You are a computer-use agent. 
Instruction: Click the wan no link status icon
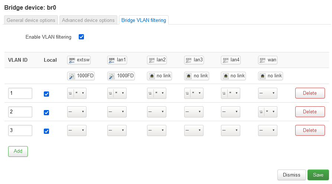(x=263, y=76)
